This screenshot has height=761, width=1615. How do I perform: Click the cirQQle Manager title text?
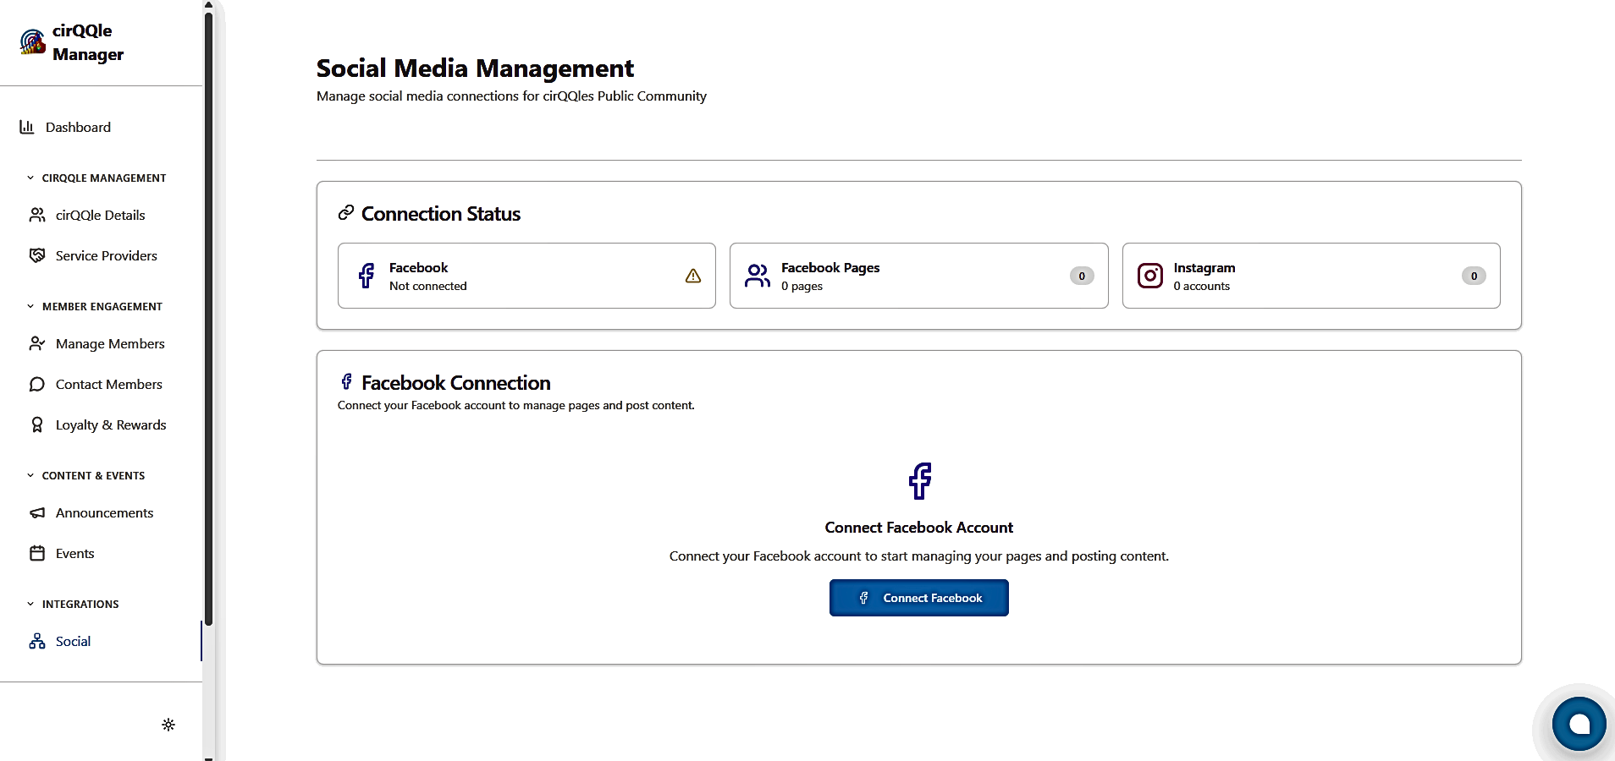click(88, 42)
